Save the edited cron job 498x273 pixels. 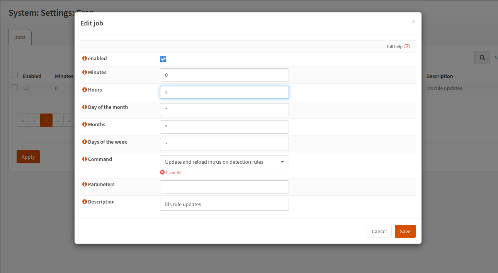coord(405,231)
